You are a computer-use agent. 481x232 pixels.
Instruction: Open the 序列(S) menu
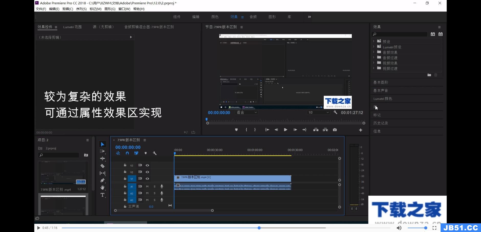(x=81, y=9)
